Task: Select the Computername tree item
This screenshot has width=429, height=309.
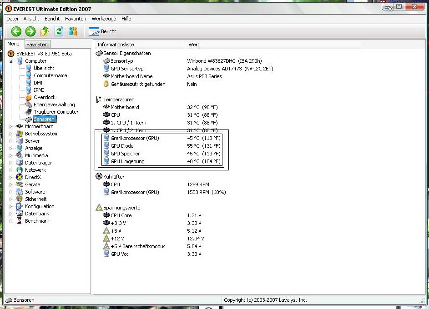Action: tap(50, 75)
